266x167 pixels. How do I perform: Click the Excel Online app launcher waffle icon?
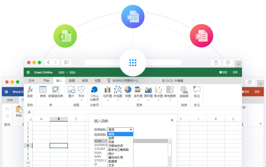28,73
